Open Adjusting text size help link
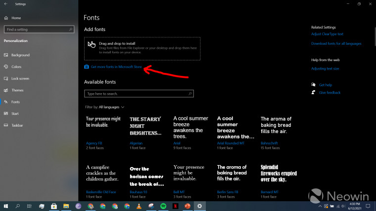This screenshot has width=376, height=211. 325,69
